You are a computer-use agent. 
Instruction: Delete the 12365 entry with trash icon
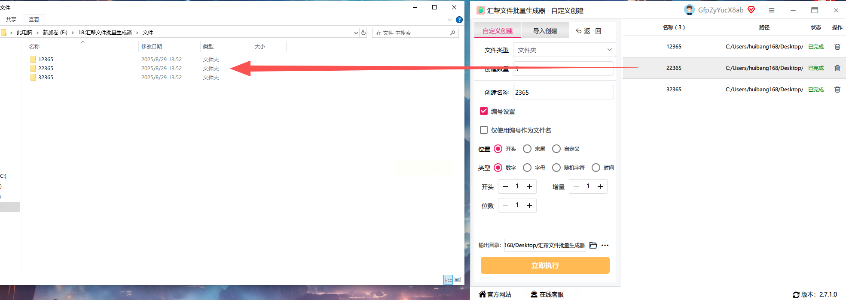tap(837, 47)
